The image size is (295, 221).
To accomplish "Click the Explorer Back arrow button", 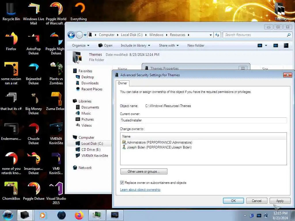I will point(71,35).
